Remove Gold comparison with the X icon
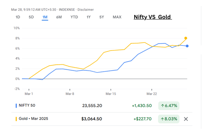The image size is (204, 136). (x=186, y=119)
